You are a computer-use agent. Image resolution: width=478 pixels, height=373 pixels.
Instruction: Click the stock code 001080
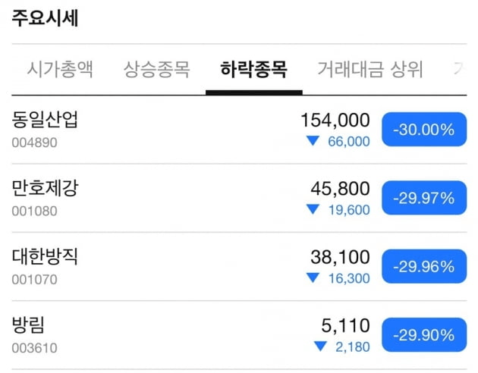tap(34, 211)
